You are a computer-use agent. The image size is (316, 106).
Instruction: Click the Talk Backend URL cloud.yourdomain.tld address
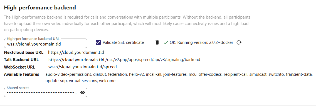[x=76, y=60]
